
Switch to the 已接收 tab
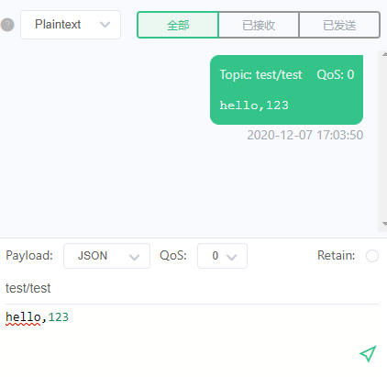[x=259, y=25]
